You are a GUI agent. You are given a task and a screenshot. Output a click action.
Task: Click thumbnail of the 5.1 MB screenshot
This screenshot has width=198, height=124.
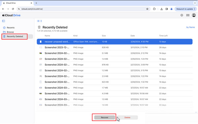(41, 53)
